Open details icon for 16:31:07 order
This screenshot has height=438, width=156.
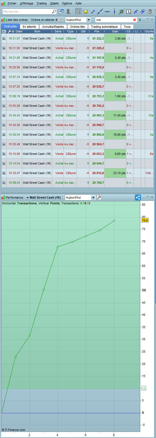click(4, 38)
